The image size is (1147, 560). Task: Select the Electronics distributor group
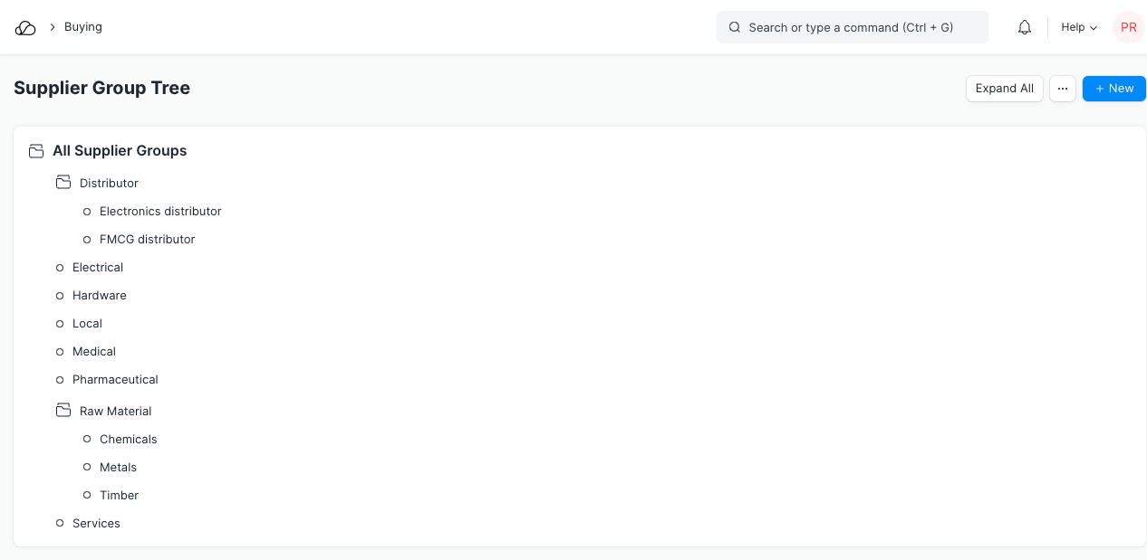coord(160,212)
